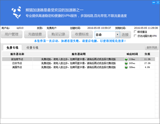
Task: Click the 连接 connect button
Action: pos(125,35)
